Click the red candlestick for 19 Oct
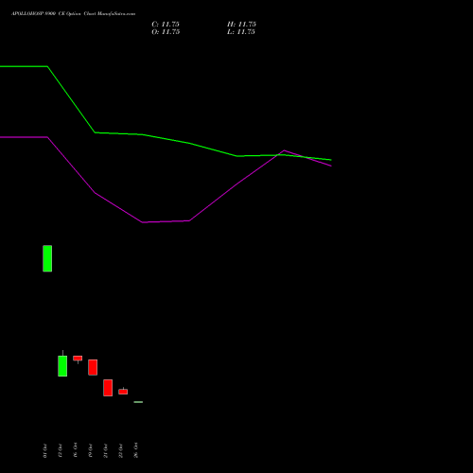 (93, 367)
